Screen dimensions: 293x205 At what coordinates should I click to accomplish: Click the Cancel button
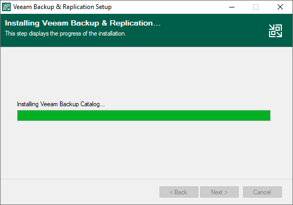point(262,192)
